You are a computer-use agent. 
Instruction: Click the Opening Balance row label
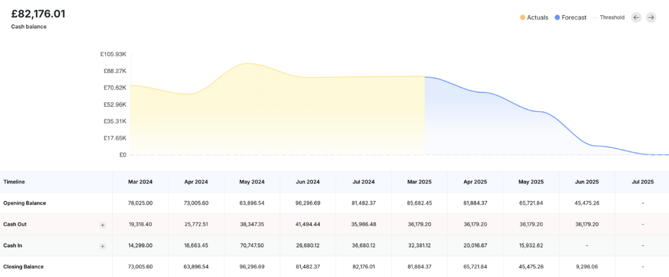24,203
